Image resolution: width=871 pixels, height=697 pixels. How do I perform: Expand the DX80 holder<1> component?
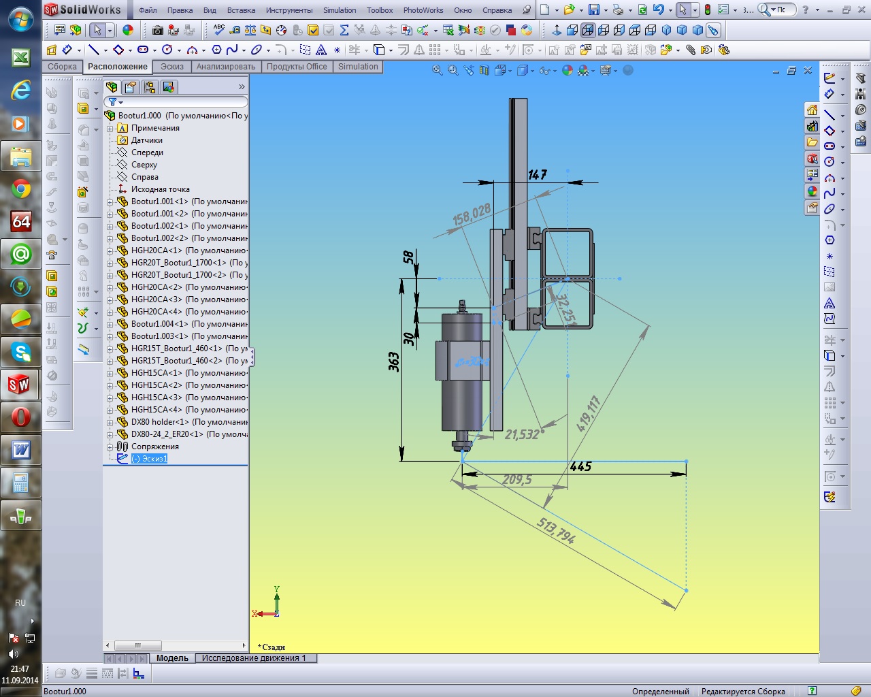click(110, 422)
